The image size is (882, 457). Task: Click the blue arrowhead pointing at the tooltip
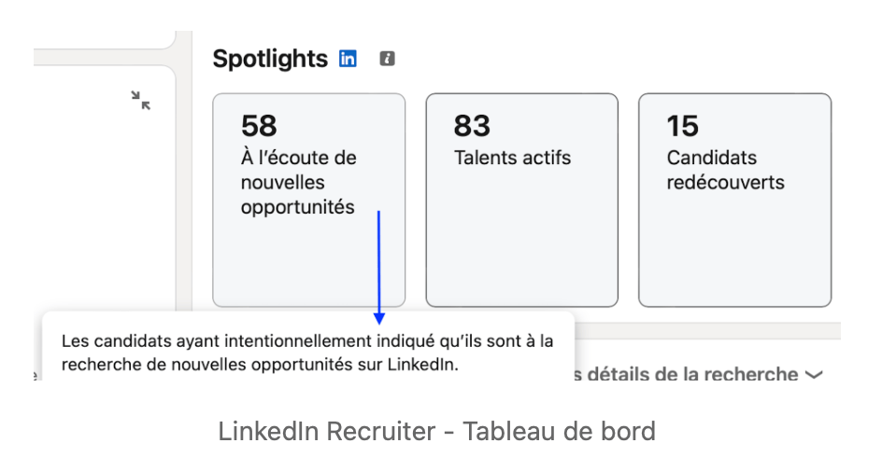(x=379, y=318)
